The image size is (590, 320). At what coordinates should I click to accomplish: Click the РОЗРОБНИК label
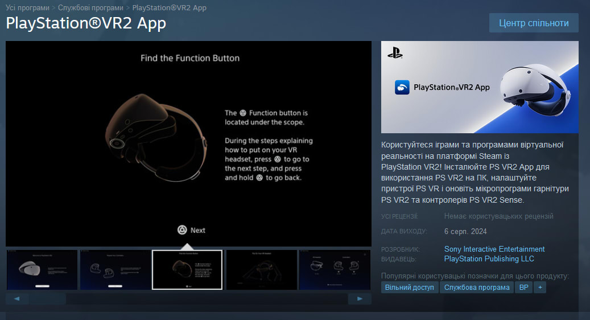(x=401, y=249)
